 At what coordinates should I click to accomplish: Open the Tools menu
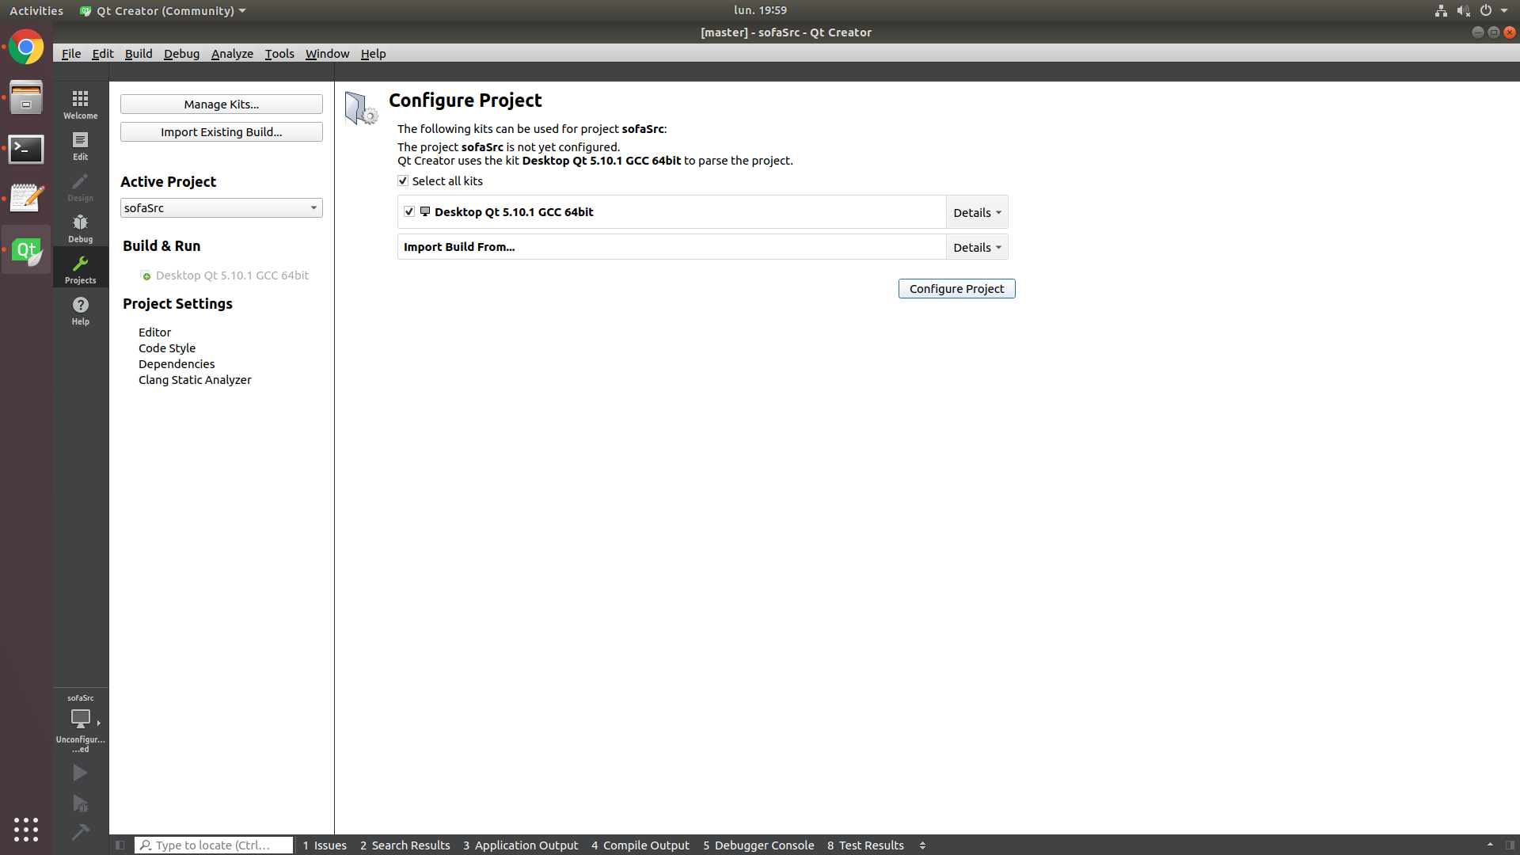click(279, 54)
